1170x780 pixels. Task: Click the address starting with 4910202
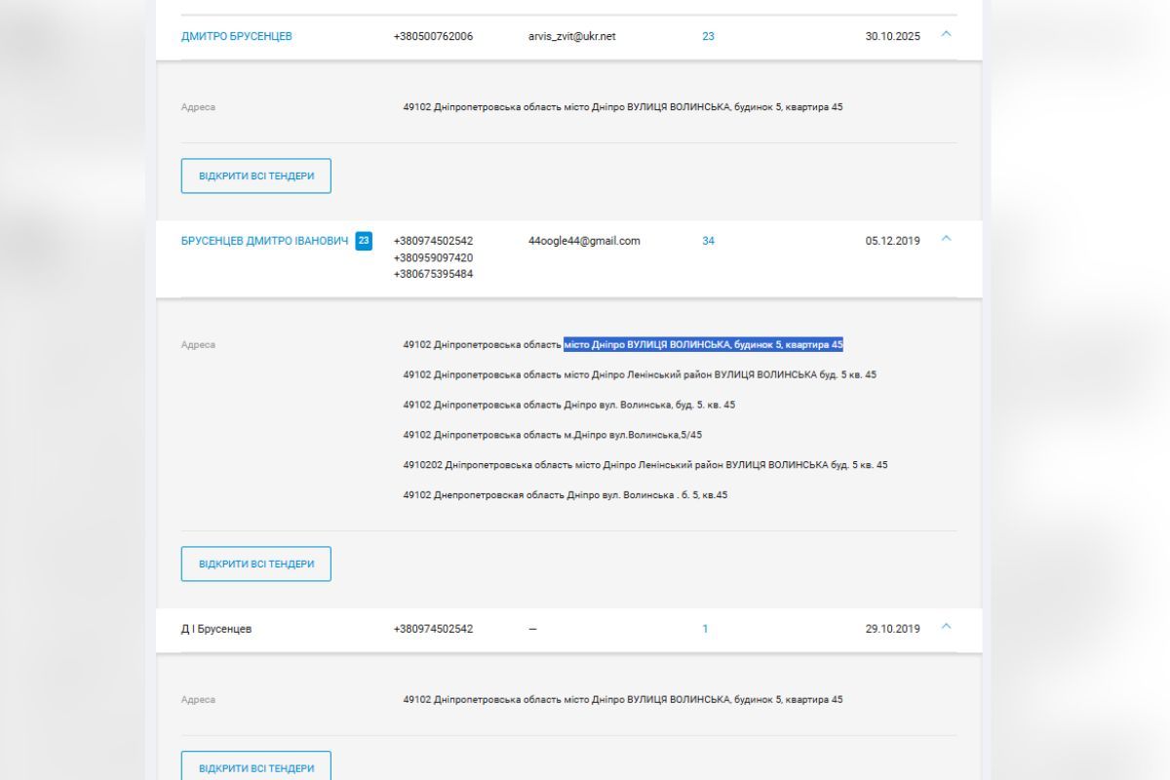click(x=644, y=465)
